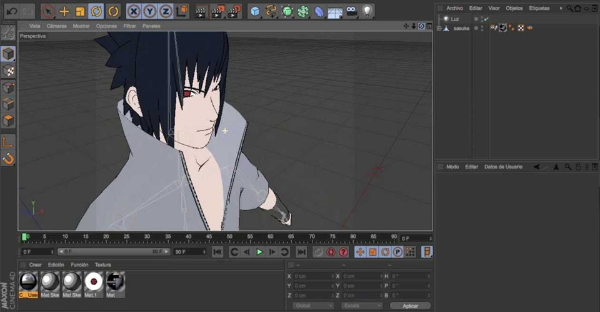Select the Luz object in tree
This screenshot has height=312, width=600.
click(455, 19)
